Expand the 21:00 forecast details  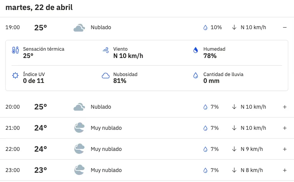pyautogui.click(x=285, y=128)
